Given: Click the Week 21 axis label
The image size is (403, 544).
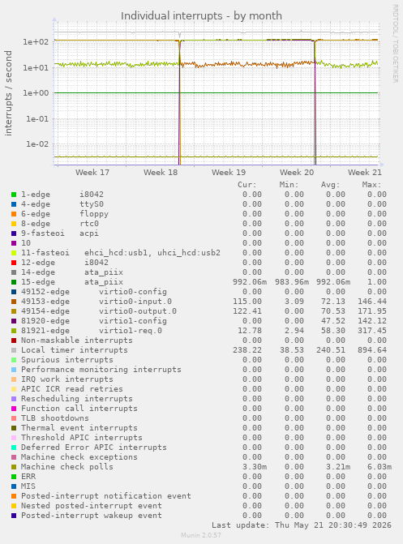Looking at the screenshot, I should pyautogui.click(x=365, y=173).
